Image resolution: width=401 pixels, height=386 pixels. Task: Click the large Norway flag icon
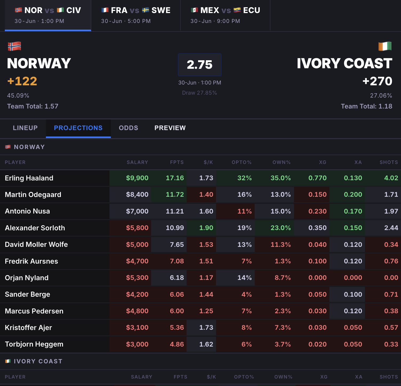click(14, 46)
